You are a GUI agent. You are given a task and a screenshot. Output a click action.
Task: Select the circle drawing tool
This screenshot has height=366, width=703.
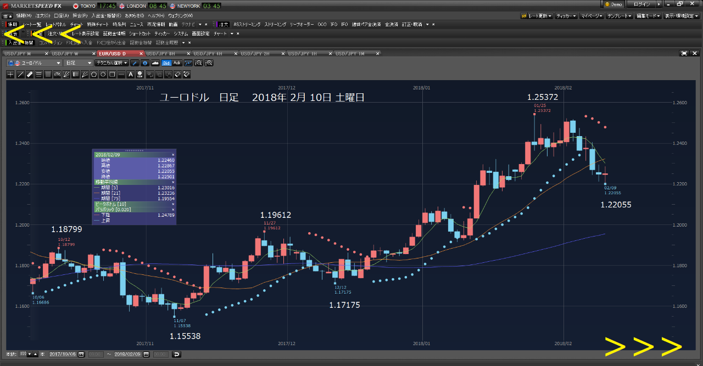pyautogui.click(x=103, y=74)
